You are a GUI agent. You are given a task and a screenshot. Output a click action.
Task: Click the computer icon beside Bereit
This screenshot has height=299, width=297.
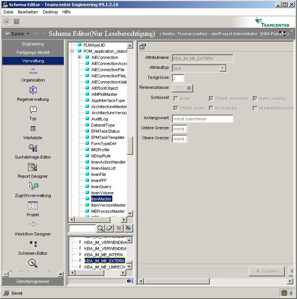pos(6,293)
